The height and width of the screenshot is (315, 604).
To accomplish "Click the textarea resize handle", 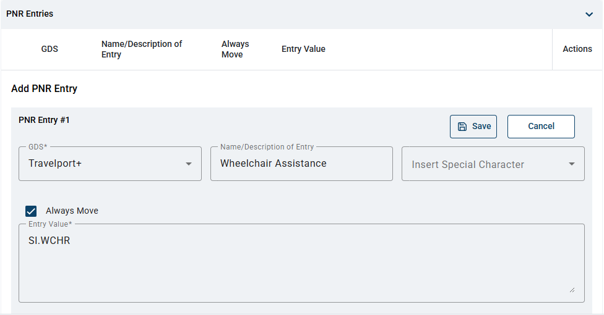I will tap(572, 290).
